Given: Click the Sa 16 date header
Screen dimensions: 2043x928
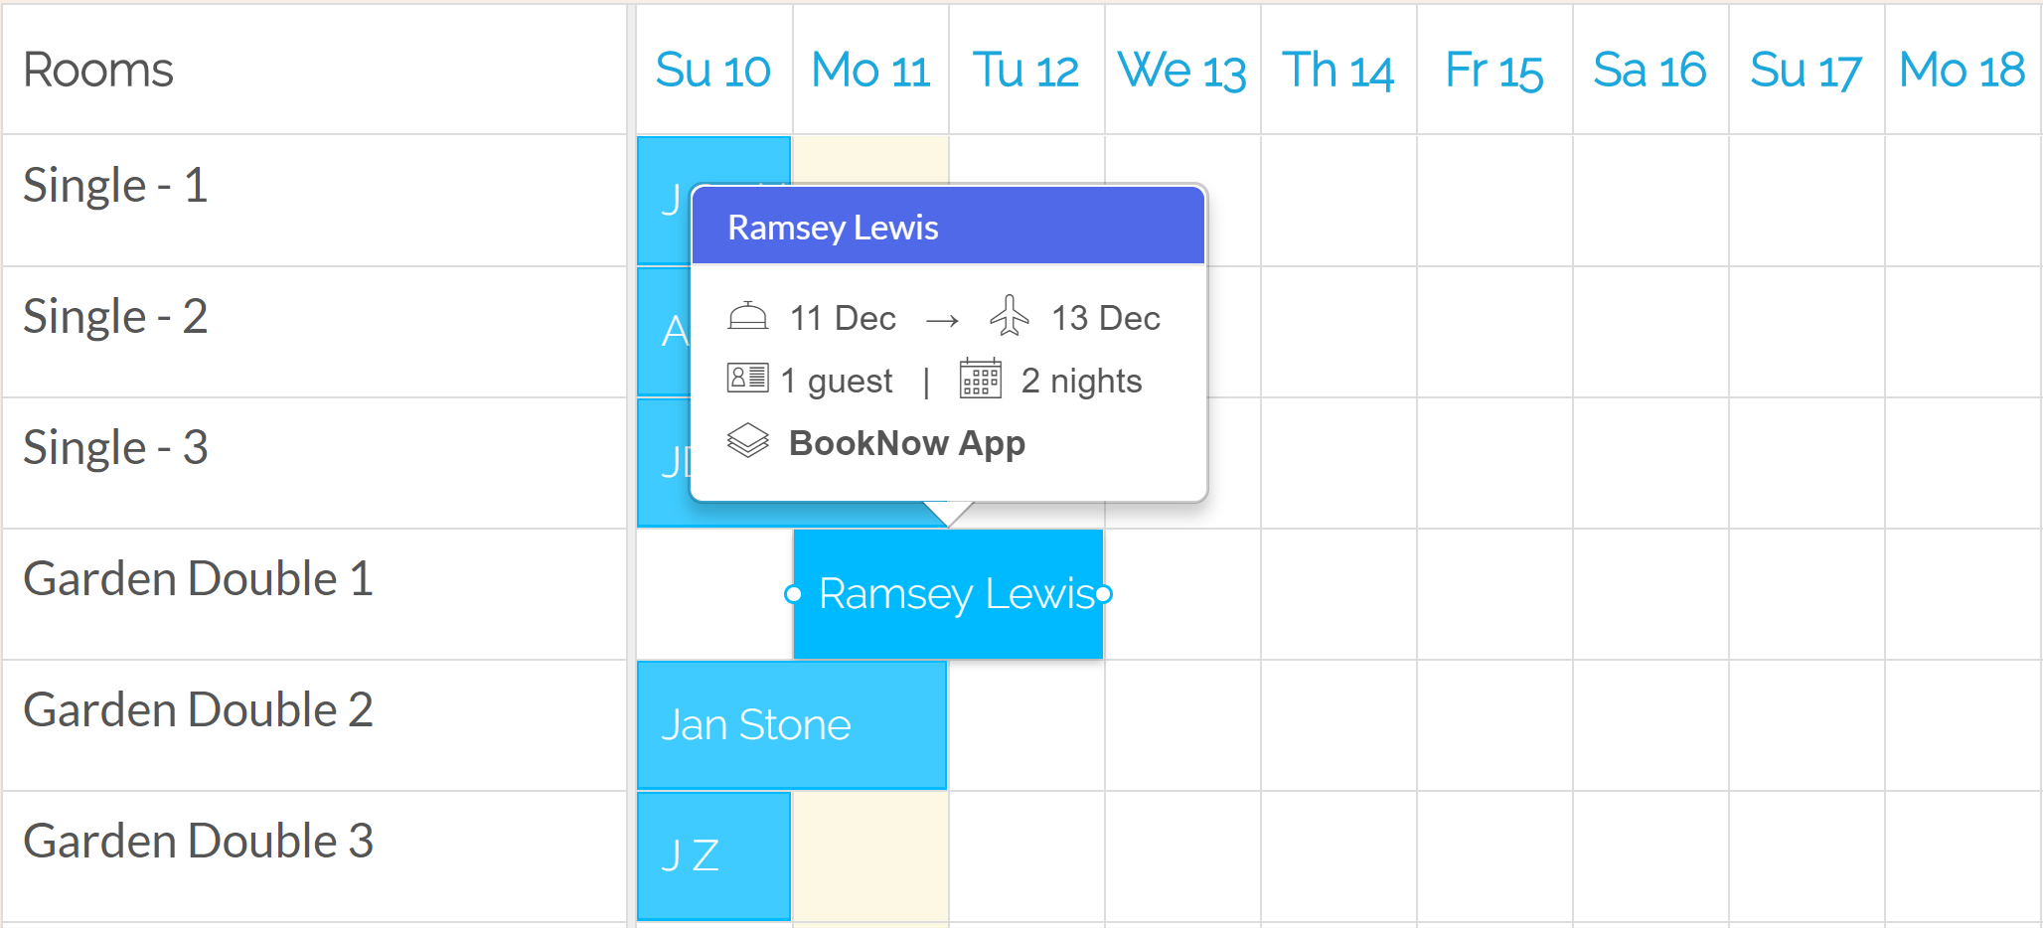Looking at the screenshot, I should [x=1650, y=70].
